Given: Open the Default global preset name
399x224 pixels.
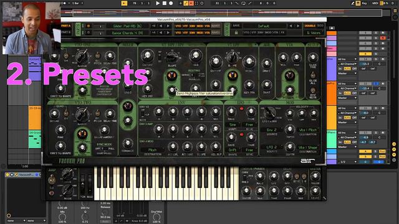Looking at the screenshot, I should click(263, 26).
